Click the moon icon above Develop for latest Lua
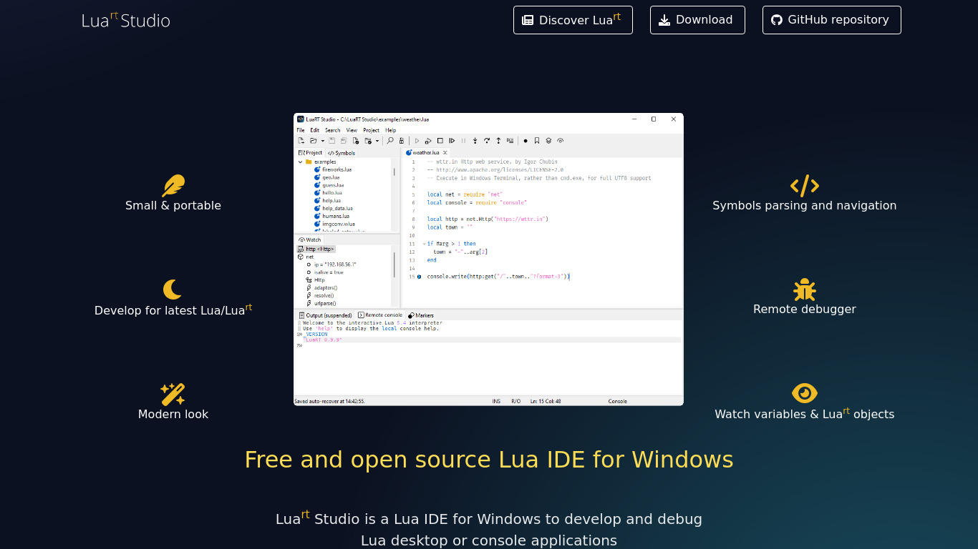The width and height of the screenshot is (978, 549). pos(173,290)
